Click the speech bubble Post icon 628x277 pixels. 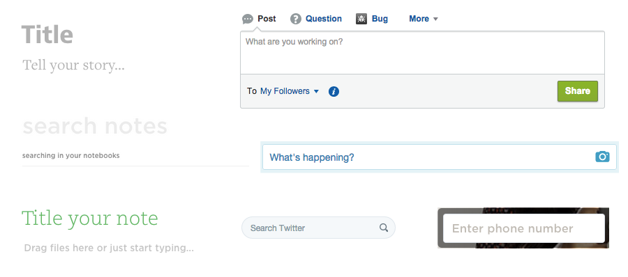click(248, 19)
